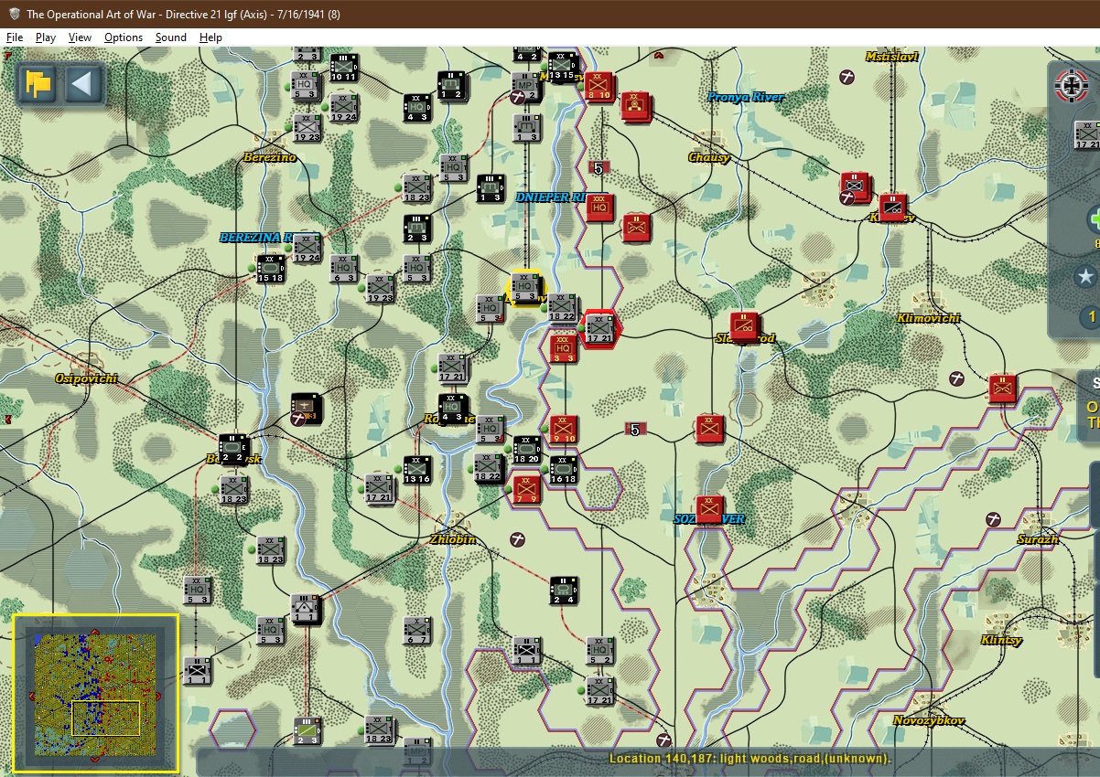
Task: Select the red unit 7 9
Action: [525, 488]
